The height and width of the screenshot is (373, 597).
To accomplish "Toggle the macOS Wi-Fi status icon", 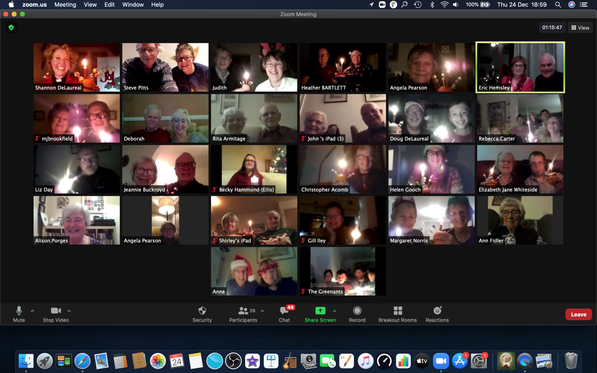I will tap(444, 5).
